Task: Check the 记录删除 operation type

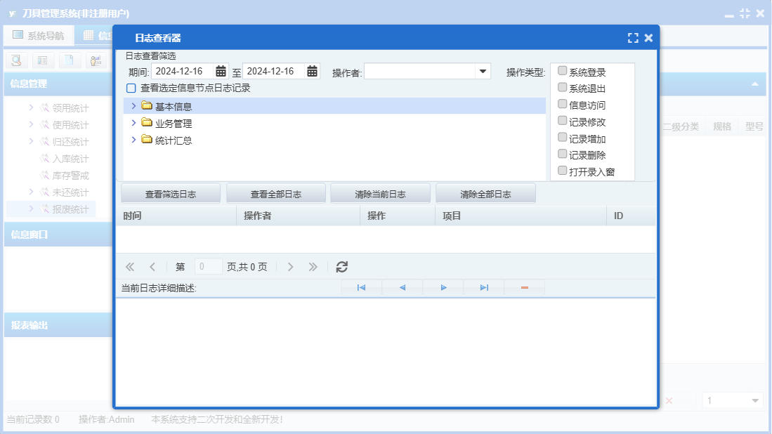Action: click(x=562, y=154)
